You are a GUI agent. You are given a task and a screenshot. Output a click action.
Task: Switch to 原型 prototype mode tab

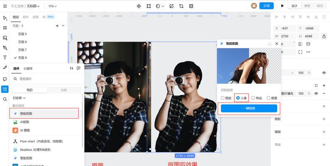coord(307,6)
